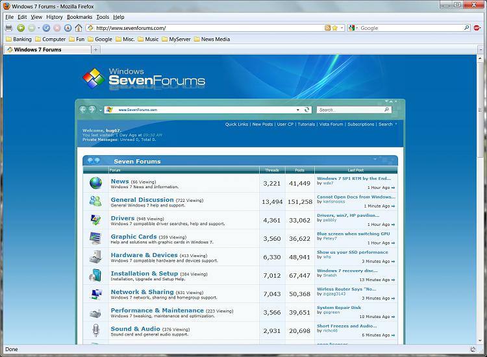Open the Edit menu
This screenshot has width=487, height=357.
click(x=22, y=17)
